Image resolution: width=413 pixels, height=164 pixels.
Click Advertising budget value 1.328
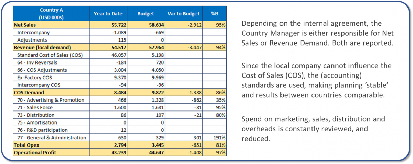pyautogui.click(x=157, y=100)
